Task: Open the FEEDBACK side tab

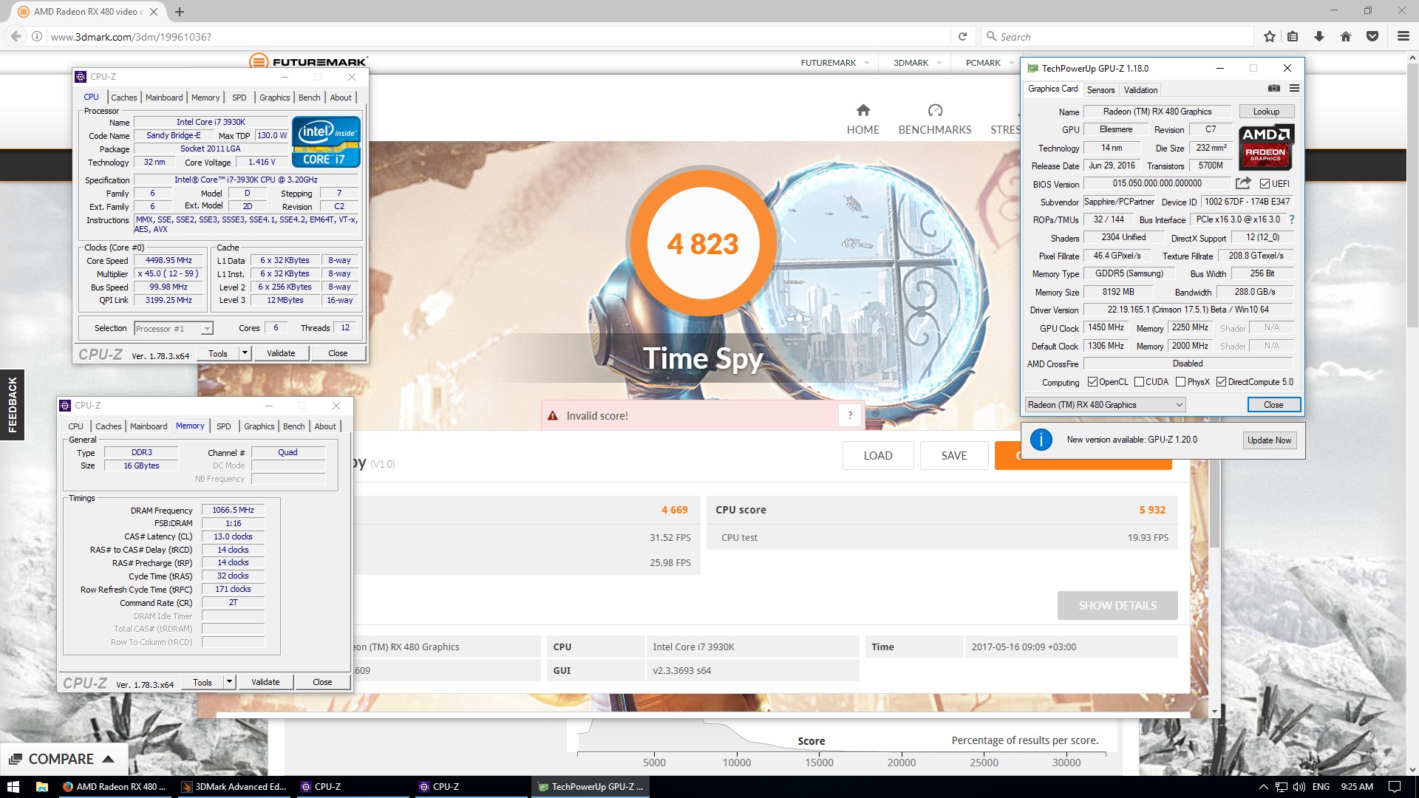Action: pyautogui.click(x=12, y=404)
